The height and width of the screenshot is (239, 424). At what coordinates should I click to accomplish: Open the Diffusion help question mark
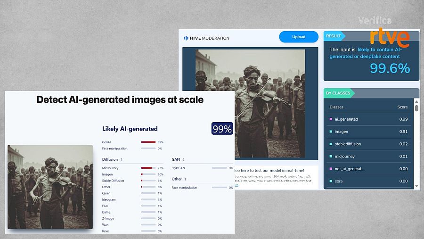point(122,160)
